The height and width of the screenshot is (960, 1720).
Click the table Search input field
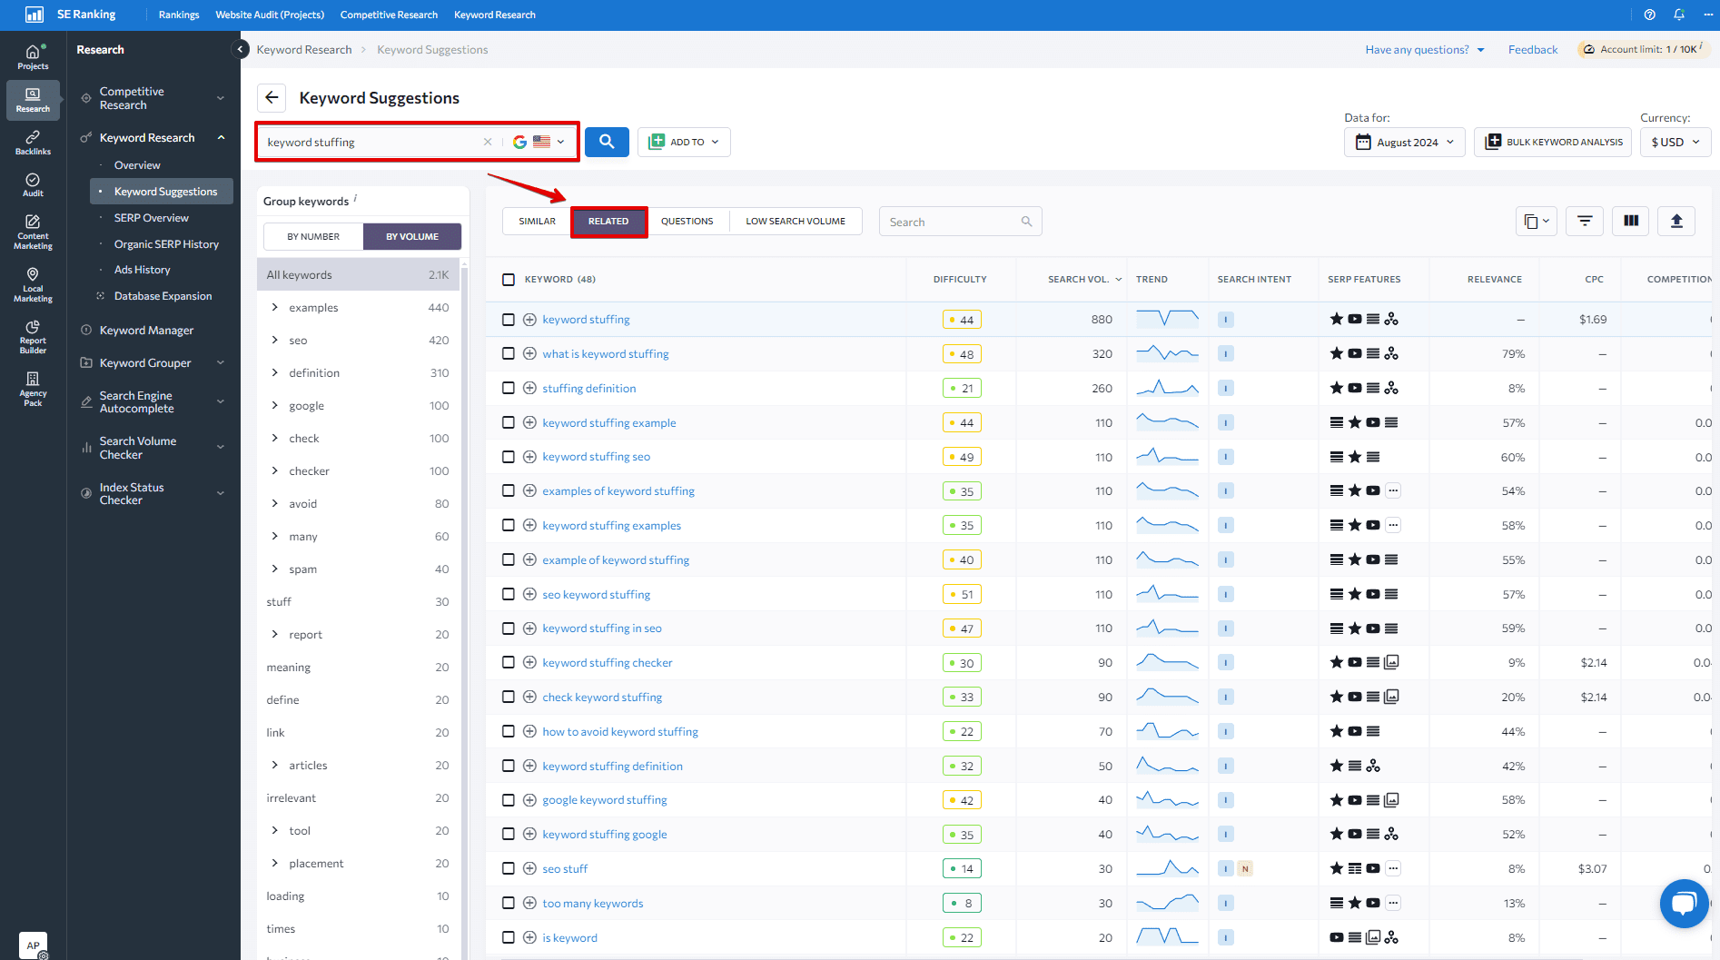tap(960, 222)
